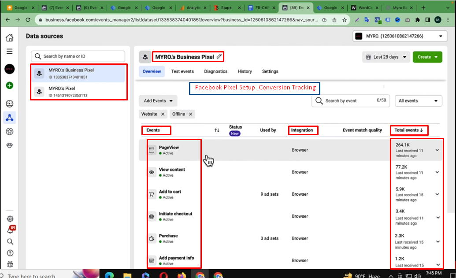Open notifications bell with 89 badge
This screenshot has width=456, height=278.
pos(11,230)
